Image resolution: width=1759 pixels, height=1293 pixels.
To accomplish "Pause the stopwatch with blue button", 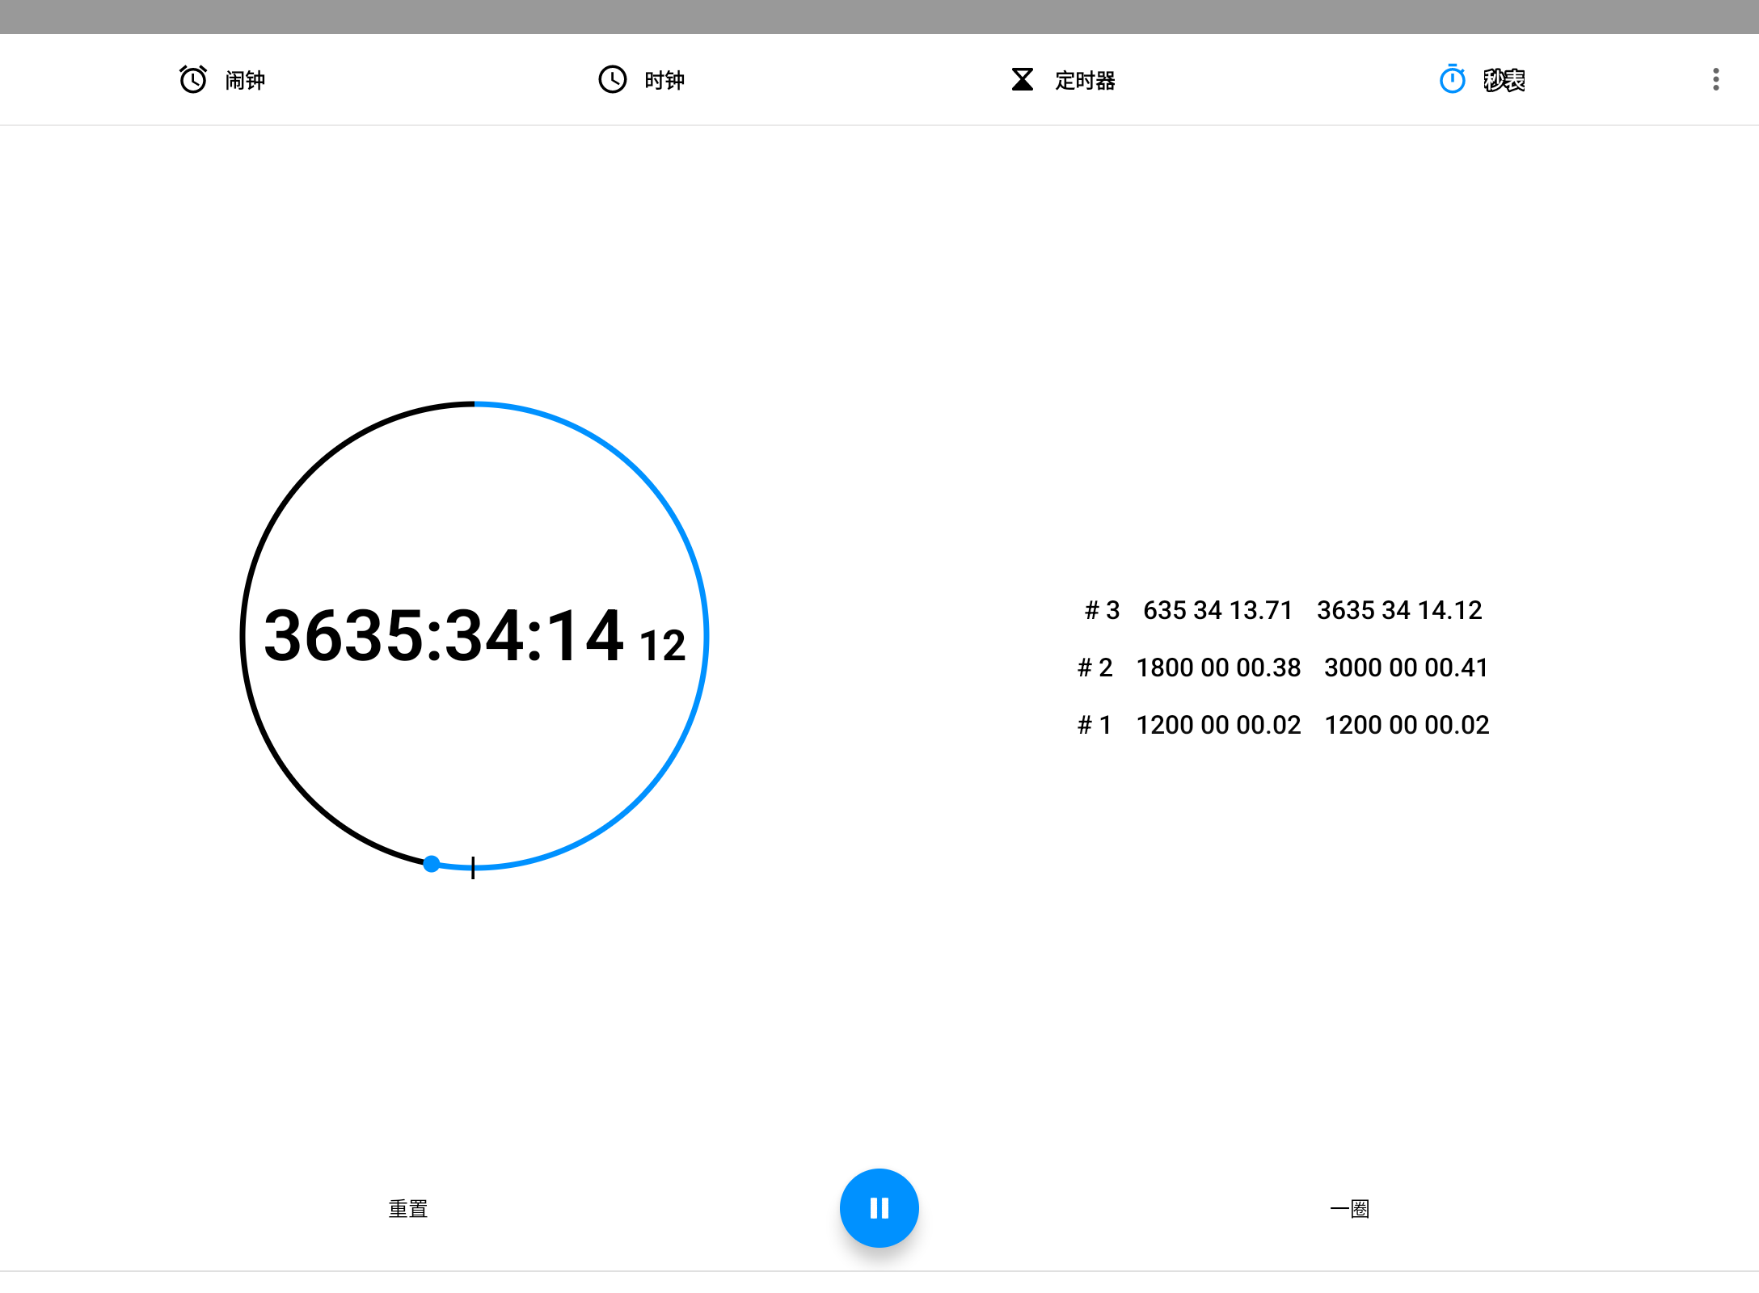I will click(879, 1207).
